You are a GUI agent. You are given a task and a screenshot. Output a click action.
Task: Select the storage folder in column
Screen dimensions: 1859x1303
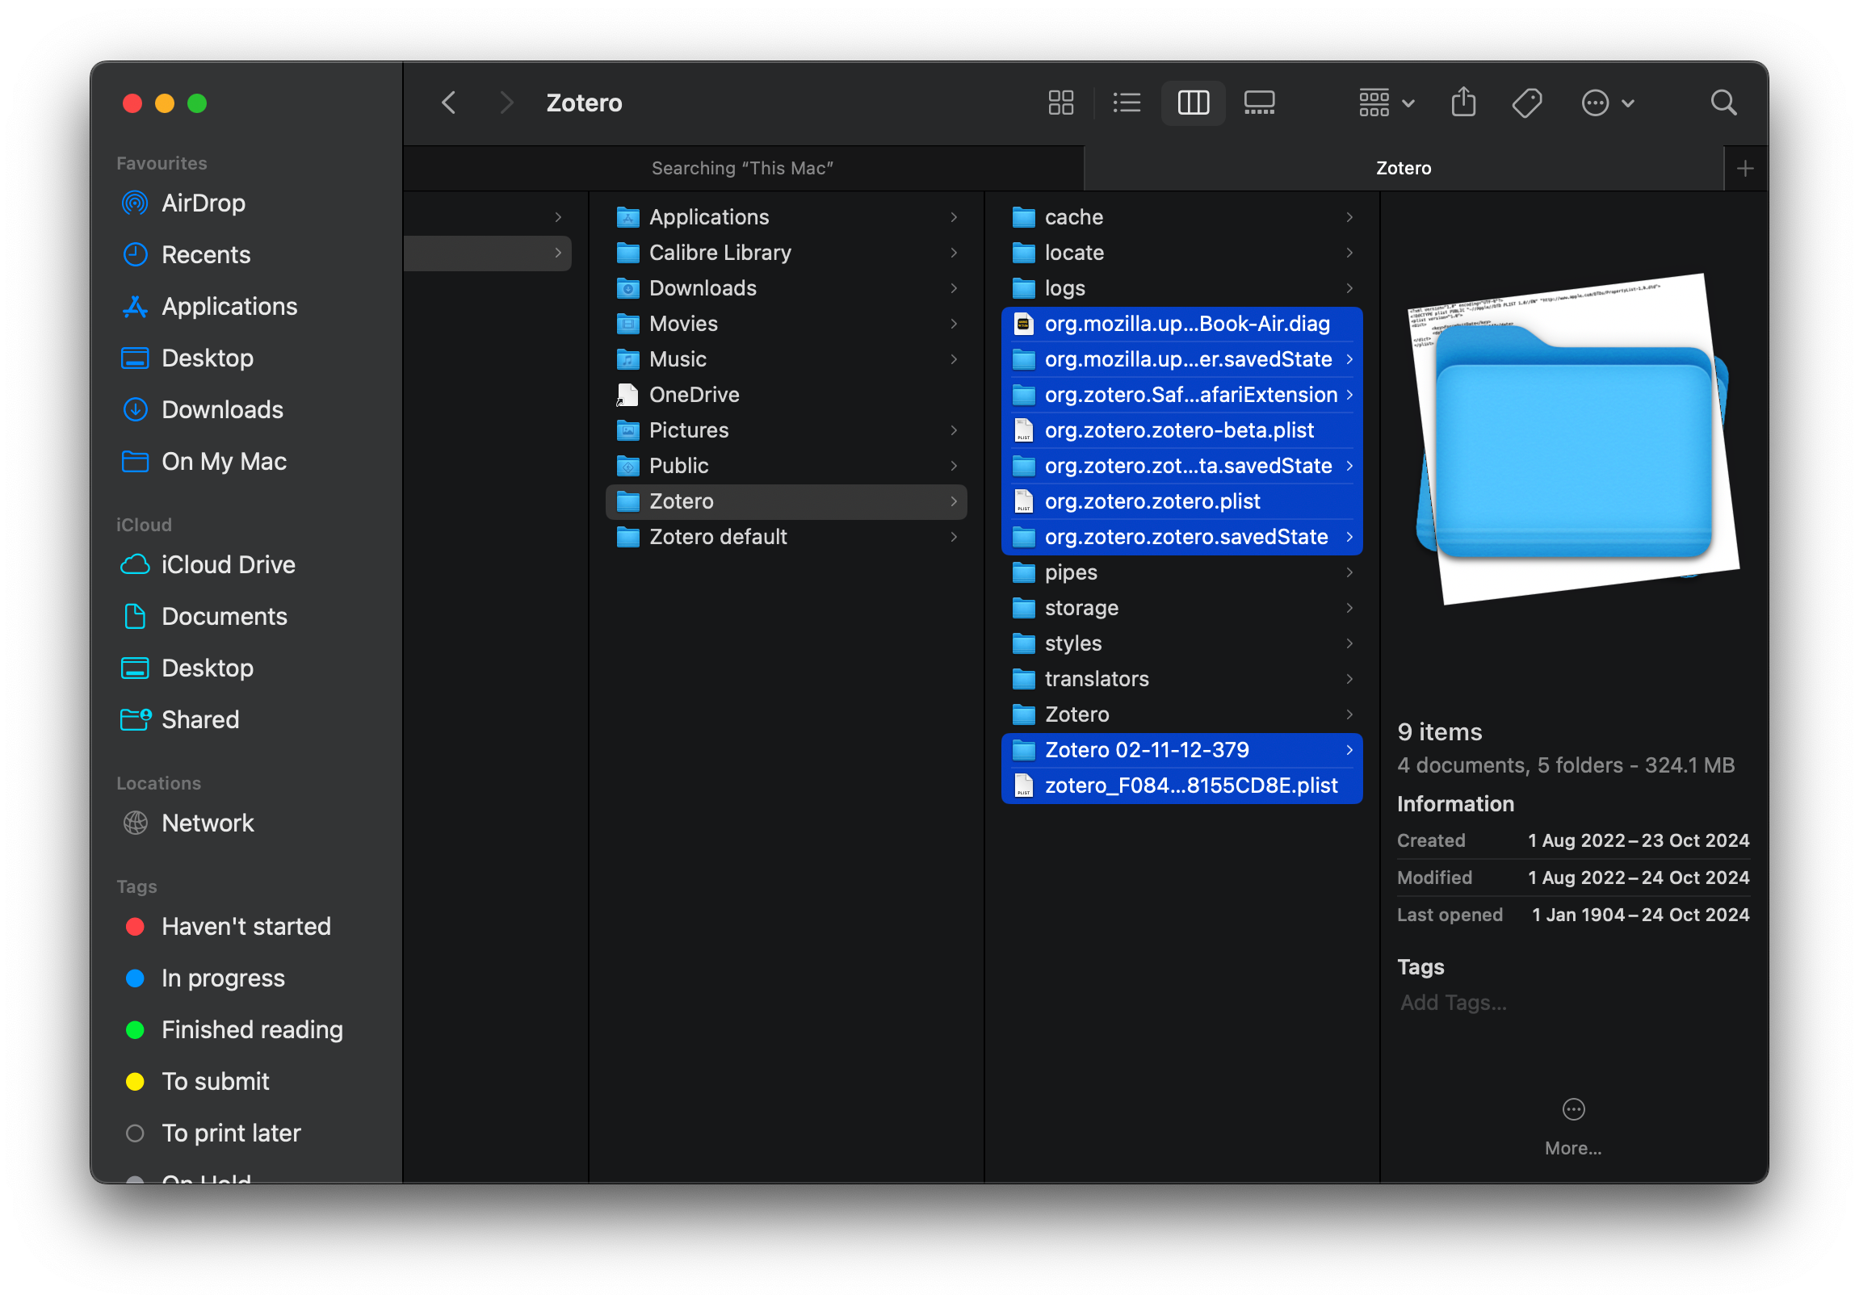coord(1081,608)
